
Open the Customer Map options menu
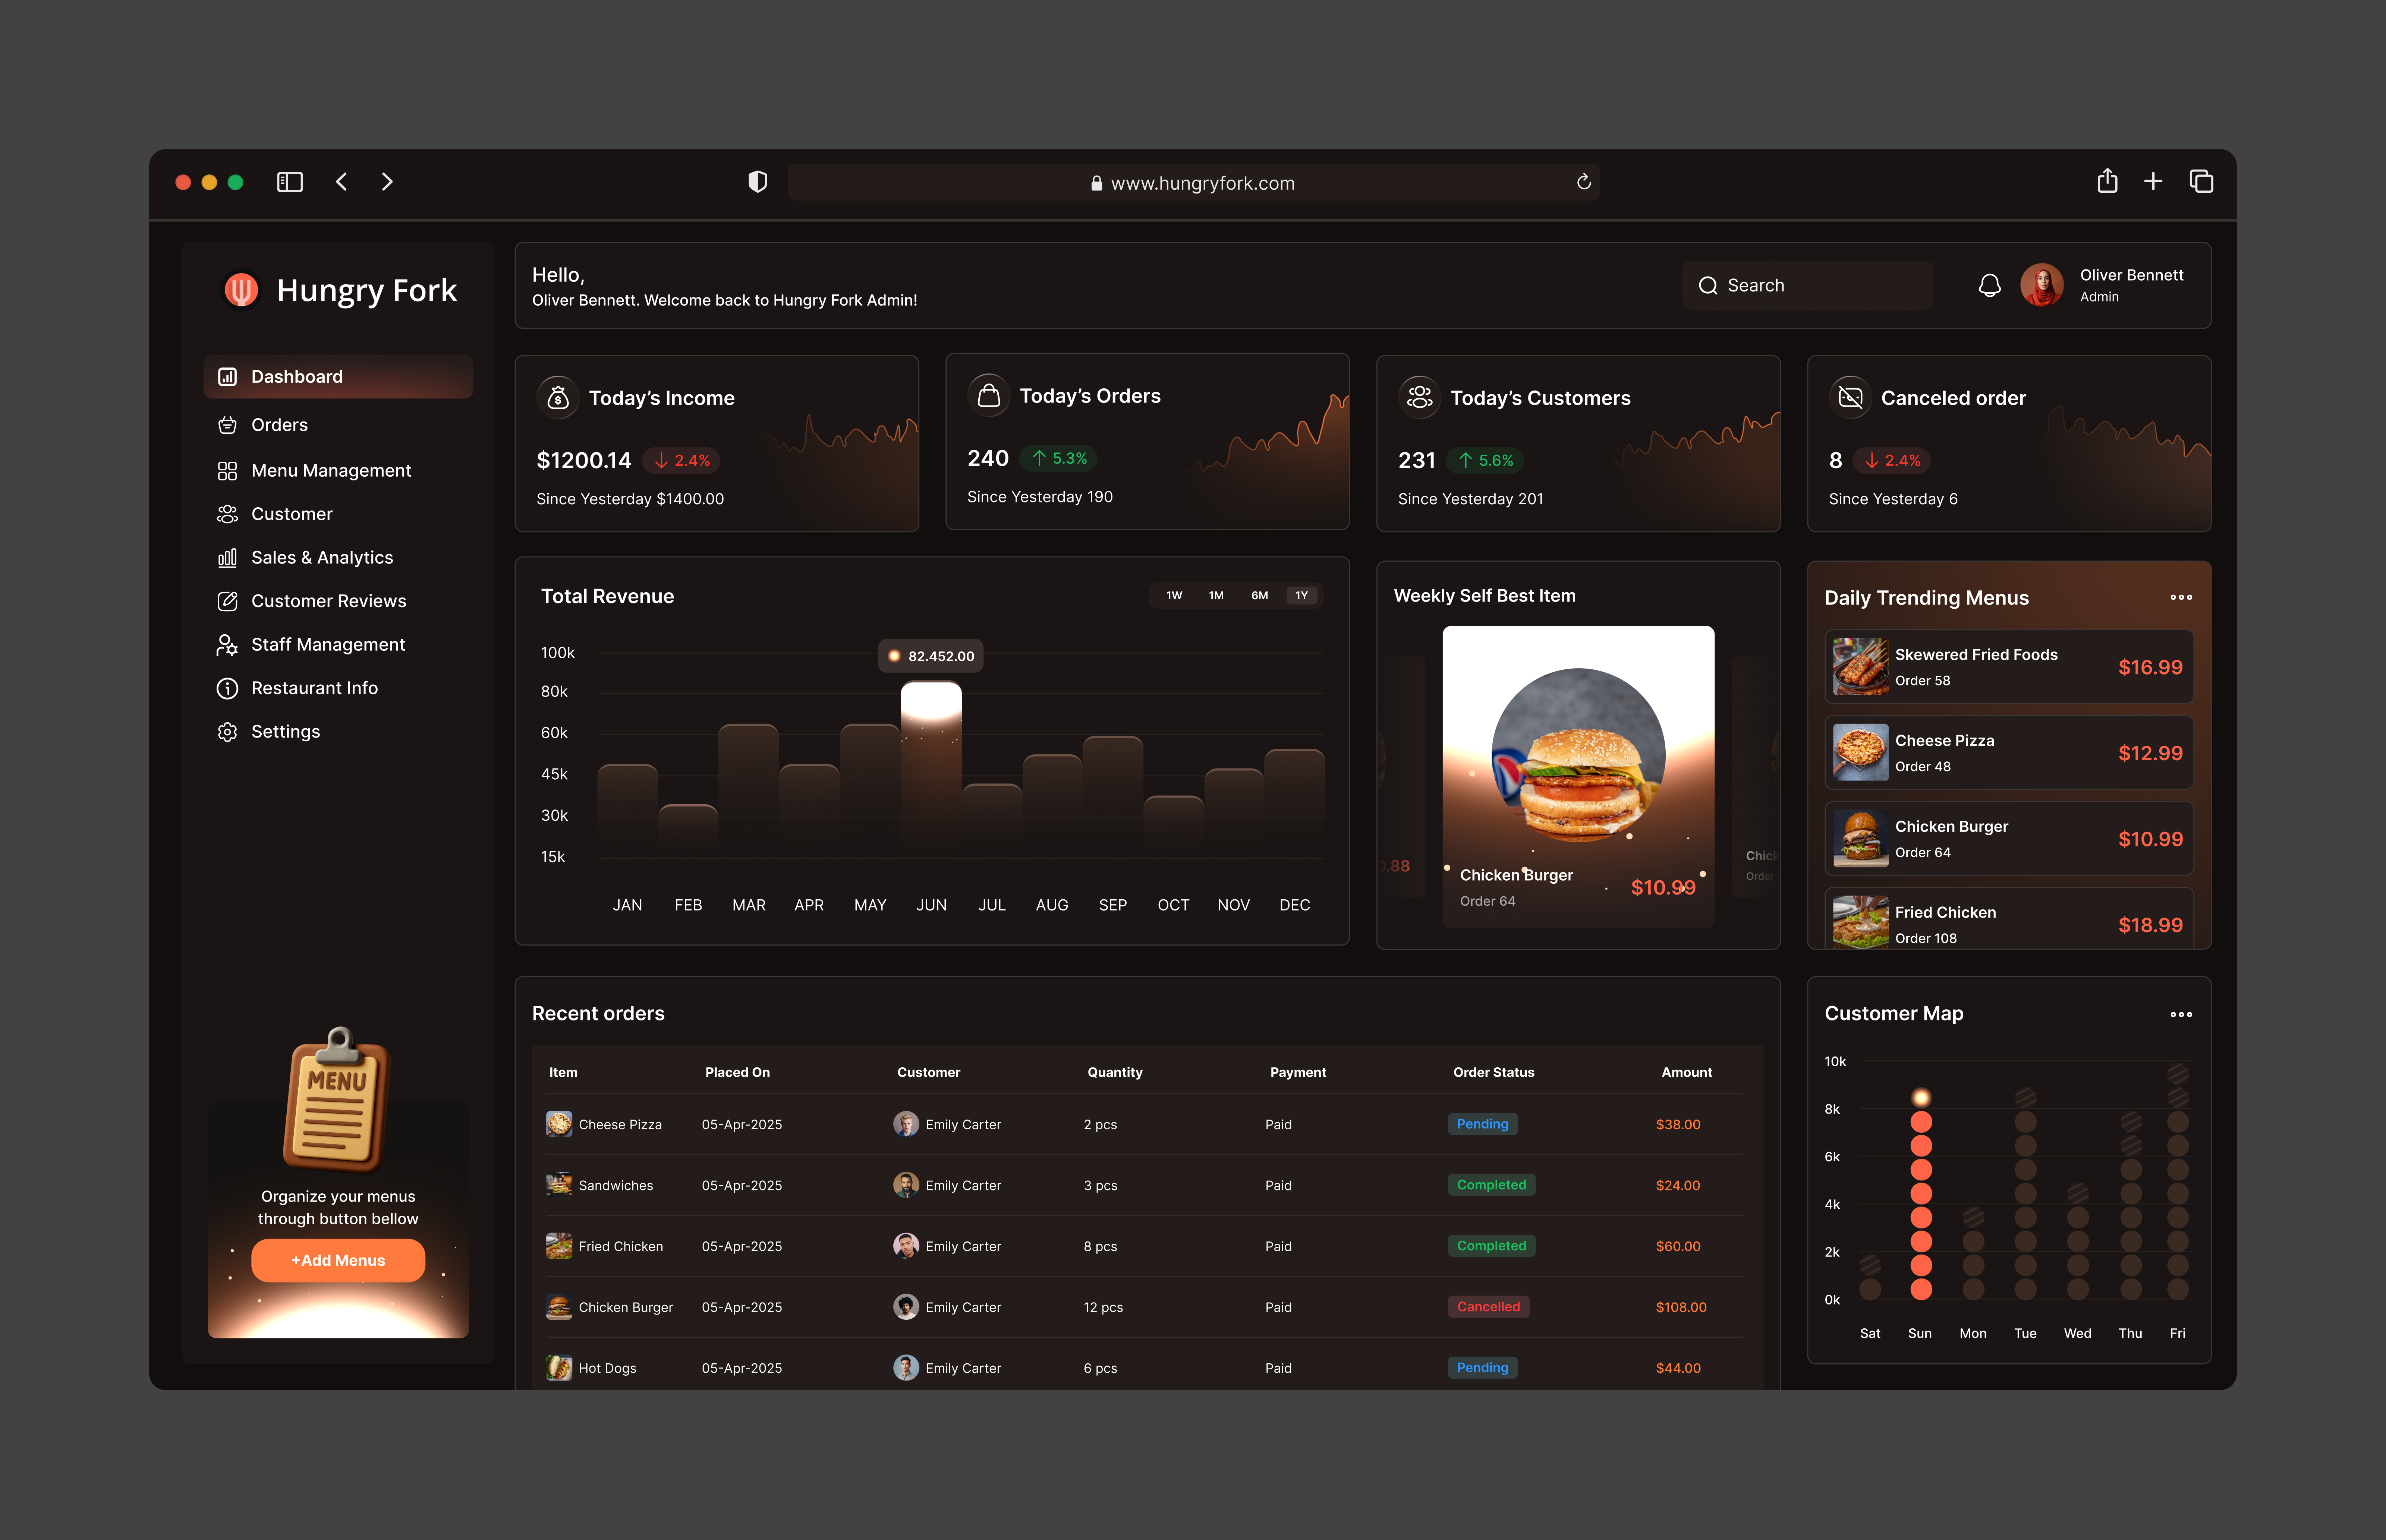pyautogui.click(x=2181, y=1014)
